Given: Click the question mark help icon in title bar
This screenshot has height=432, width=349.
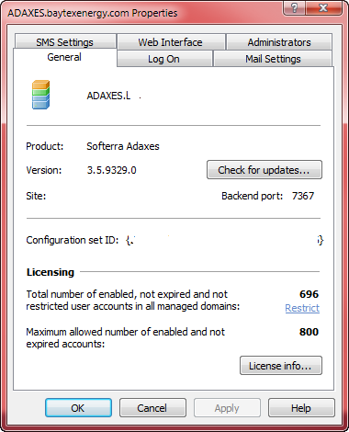Looking at the screenshot, I should coord(294,7).
